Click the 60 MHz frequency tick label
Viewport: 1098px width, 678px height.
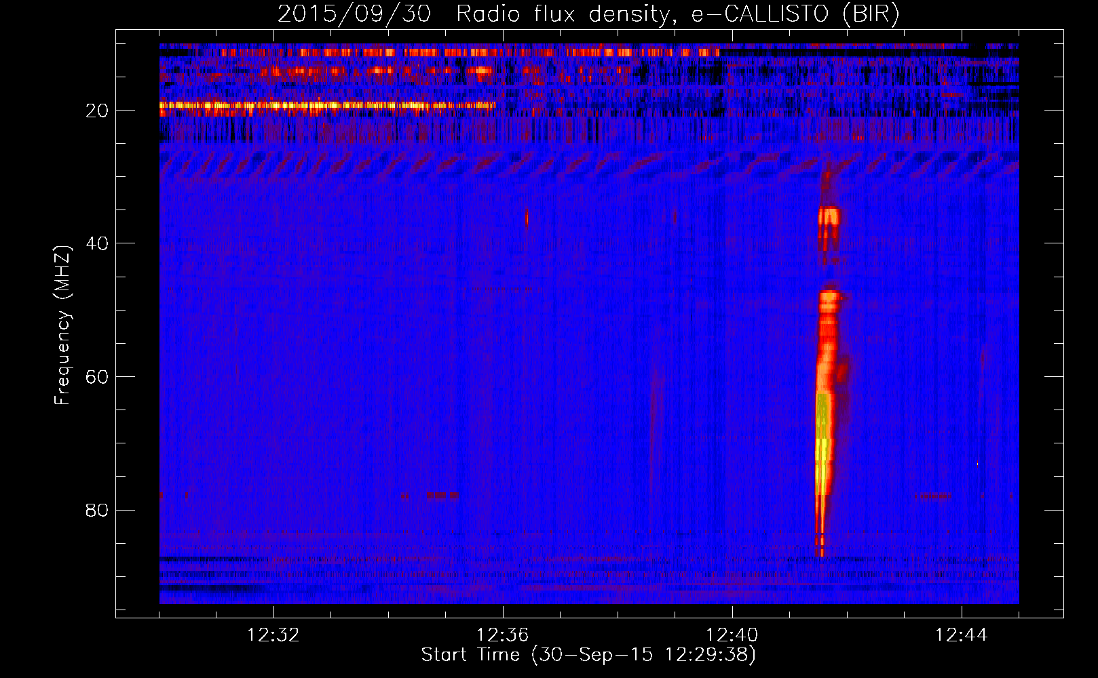(x=98, y=377)
